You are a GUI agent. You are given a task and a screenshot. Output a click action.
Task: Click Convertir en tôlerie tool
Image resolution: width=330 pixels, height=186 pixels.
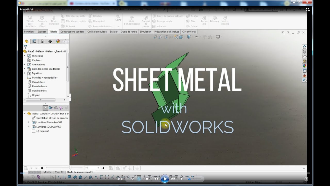point(42,21)
